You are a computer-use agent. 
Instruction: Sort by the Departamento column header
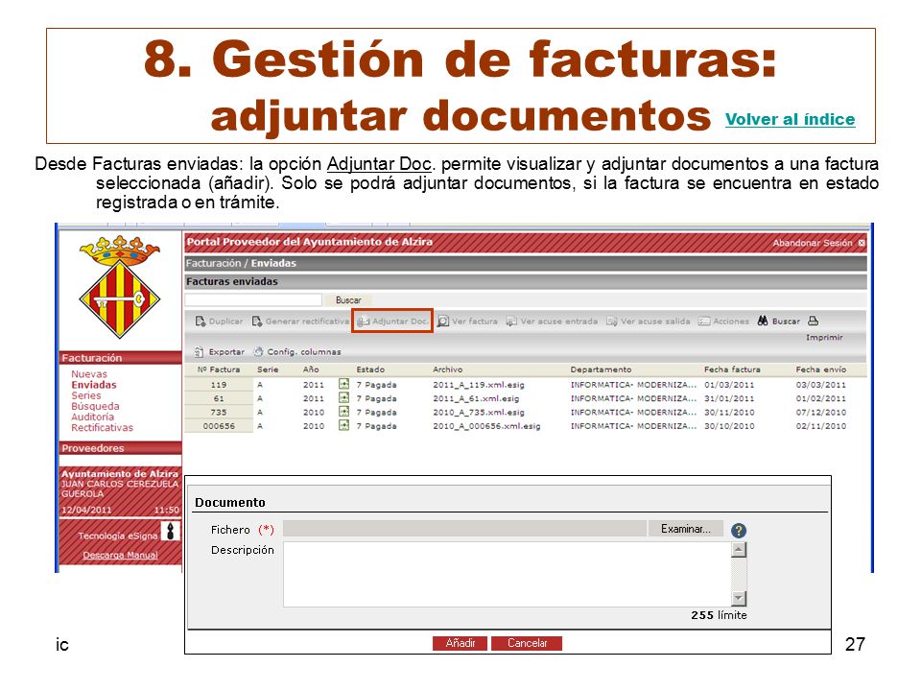pyautogui.click(x=601, y=369)
